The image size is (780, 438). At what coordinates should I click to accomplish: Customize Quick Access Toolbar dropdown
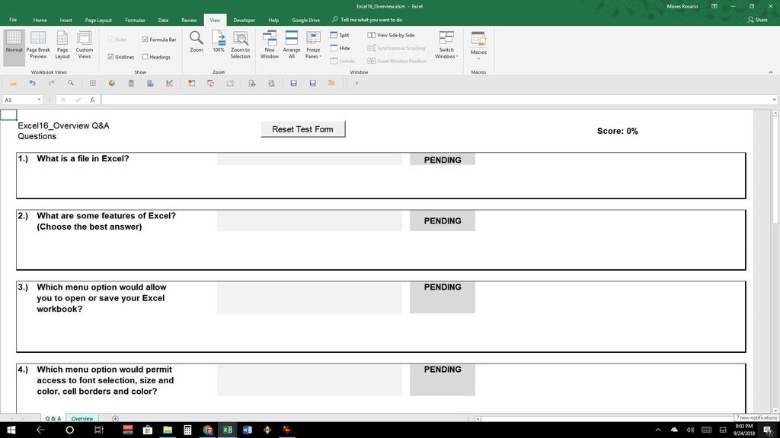point(356,84)
